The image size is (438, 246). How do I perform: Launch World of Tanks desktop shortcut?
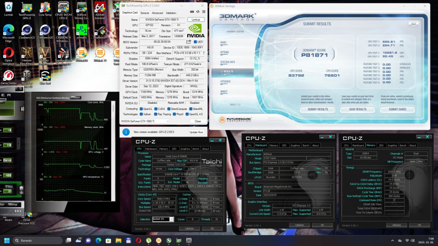tap(27, 79)
